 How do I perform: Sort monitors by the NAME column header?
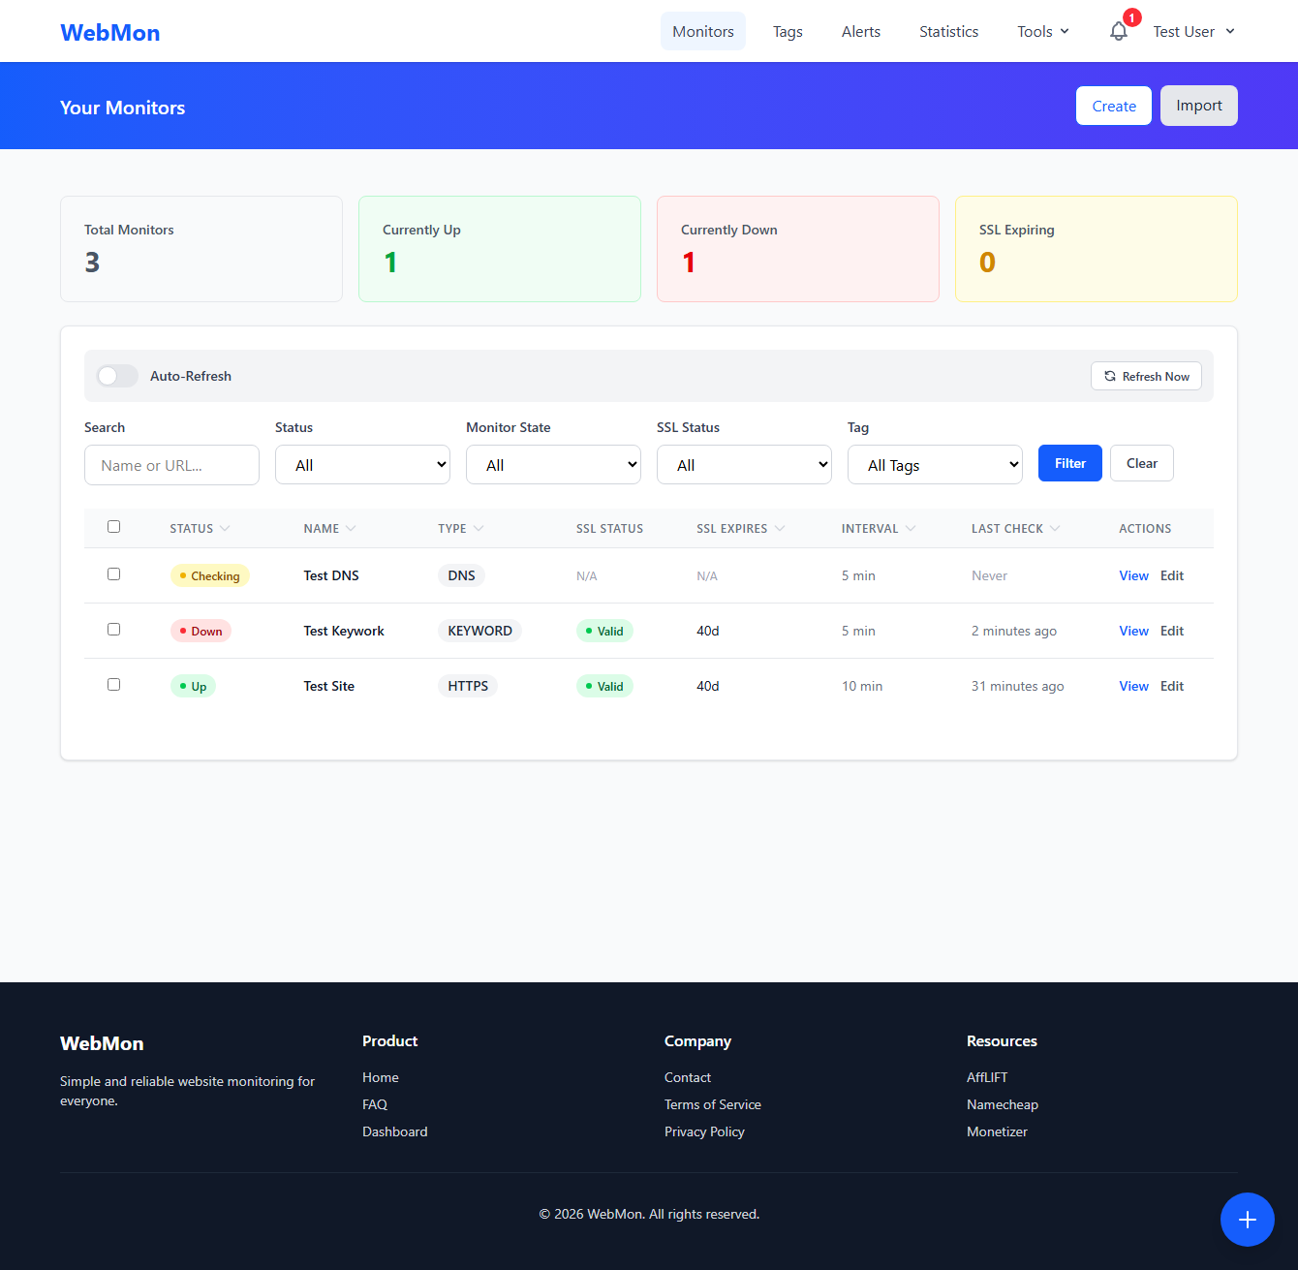[x=322, y=528]
